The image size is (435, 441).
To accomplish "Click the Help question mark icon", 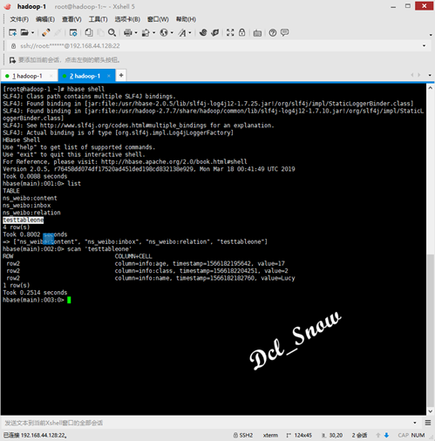I will 273,32.
